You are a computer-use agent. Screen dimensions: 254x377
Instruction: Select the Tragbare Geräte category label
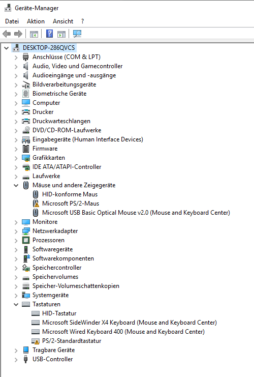click(53, 350)
